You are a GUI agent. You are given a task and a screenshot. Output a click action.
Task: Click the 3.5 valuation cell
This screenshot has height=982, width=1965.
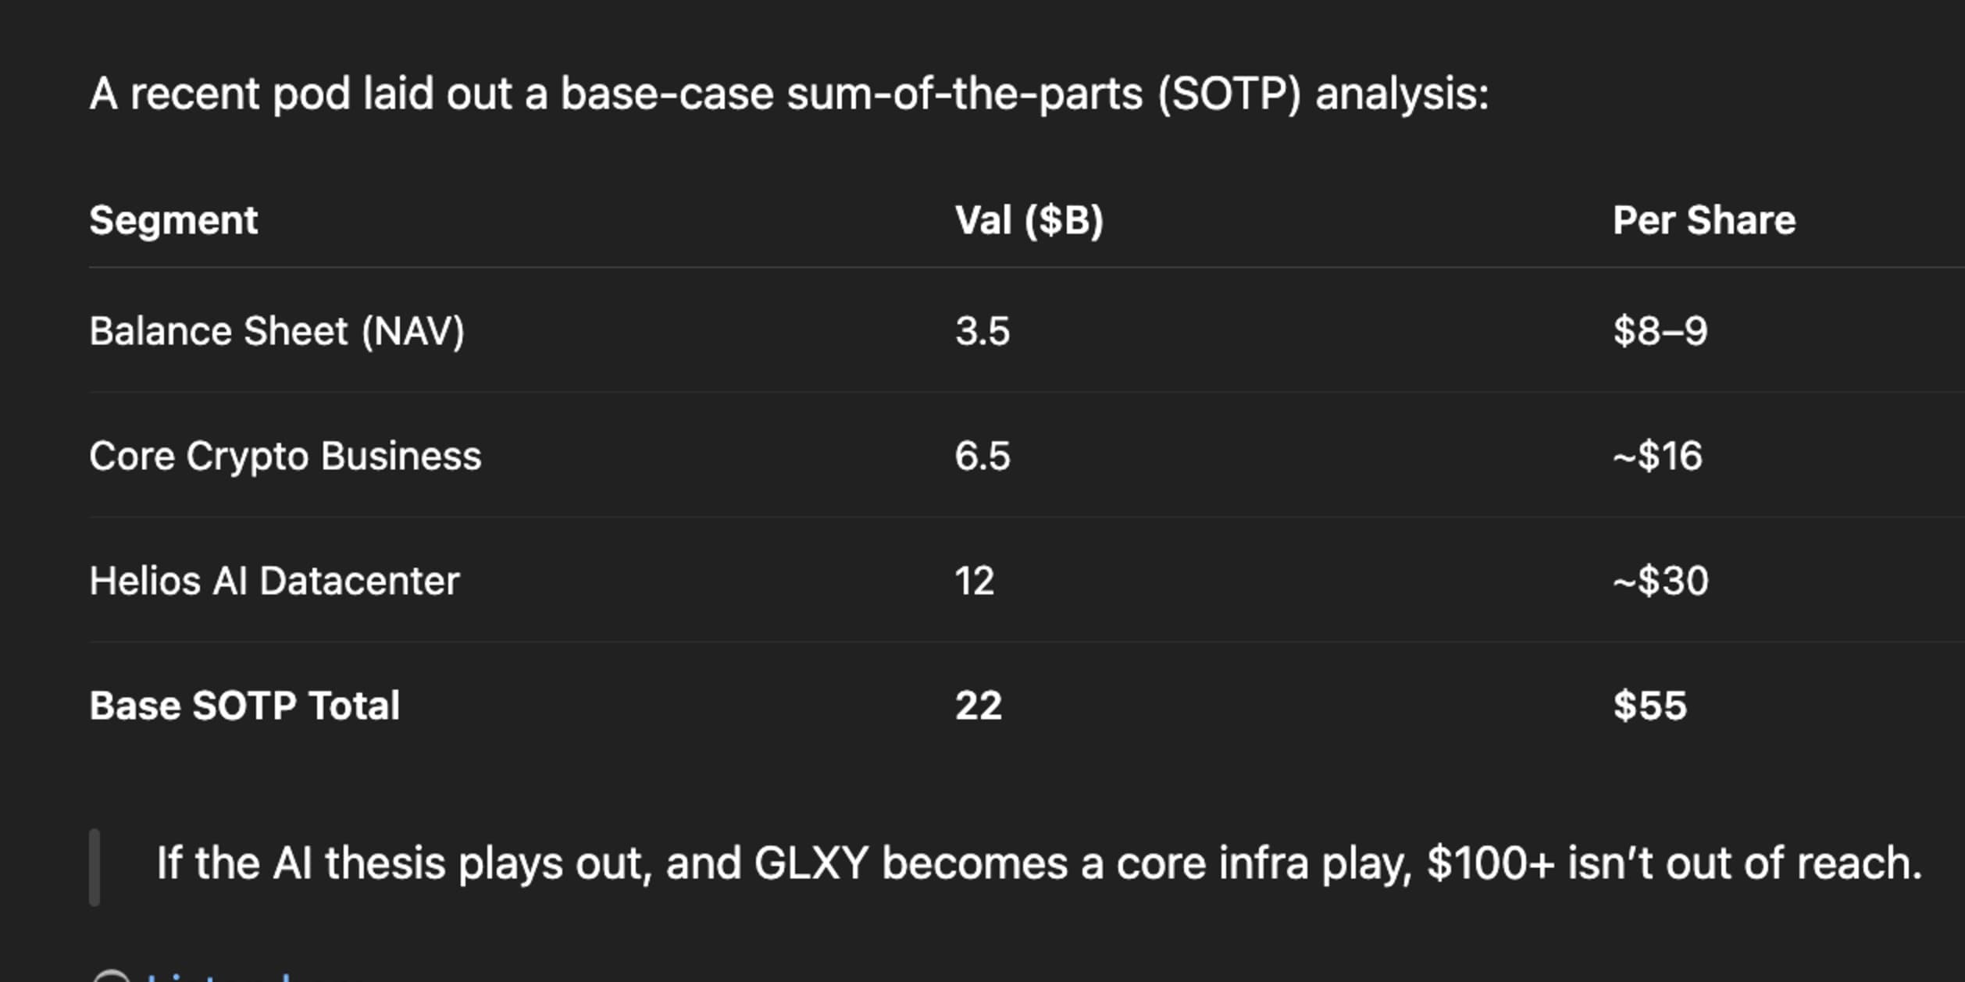pos(982,331)
